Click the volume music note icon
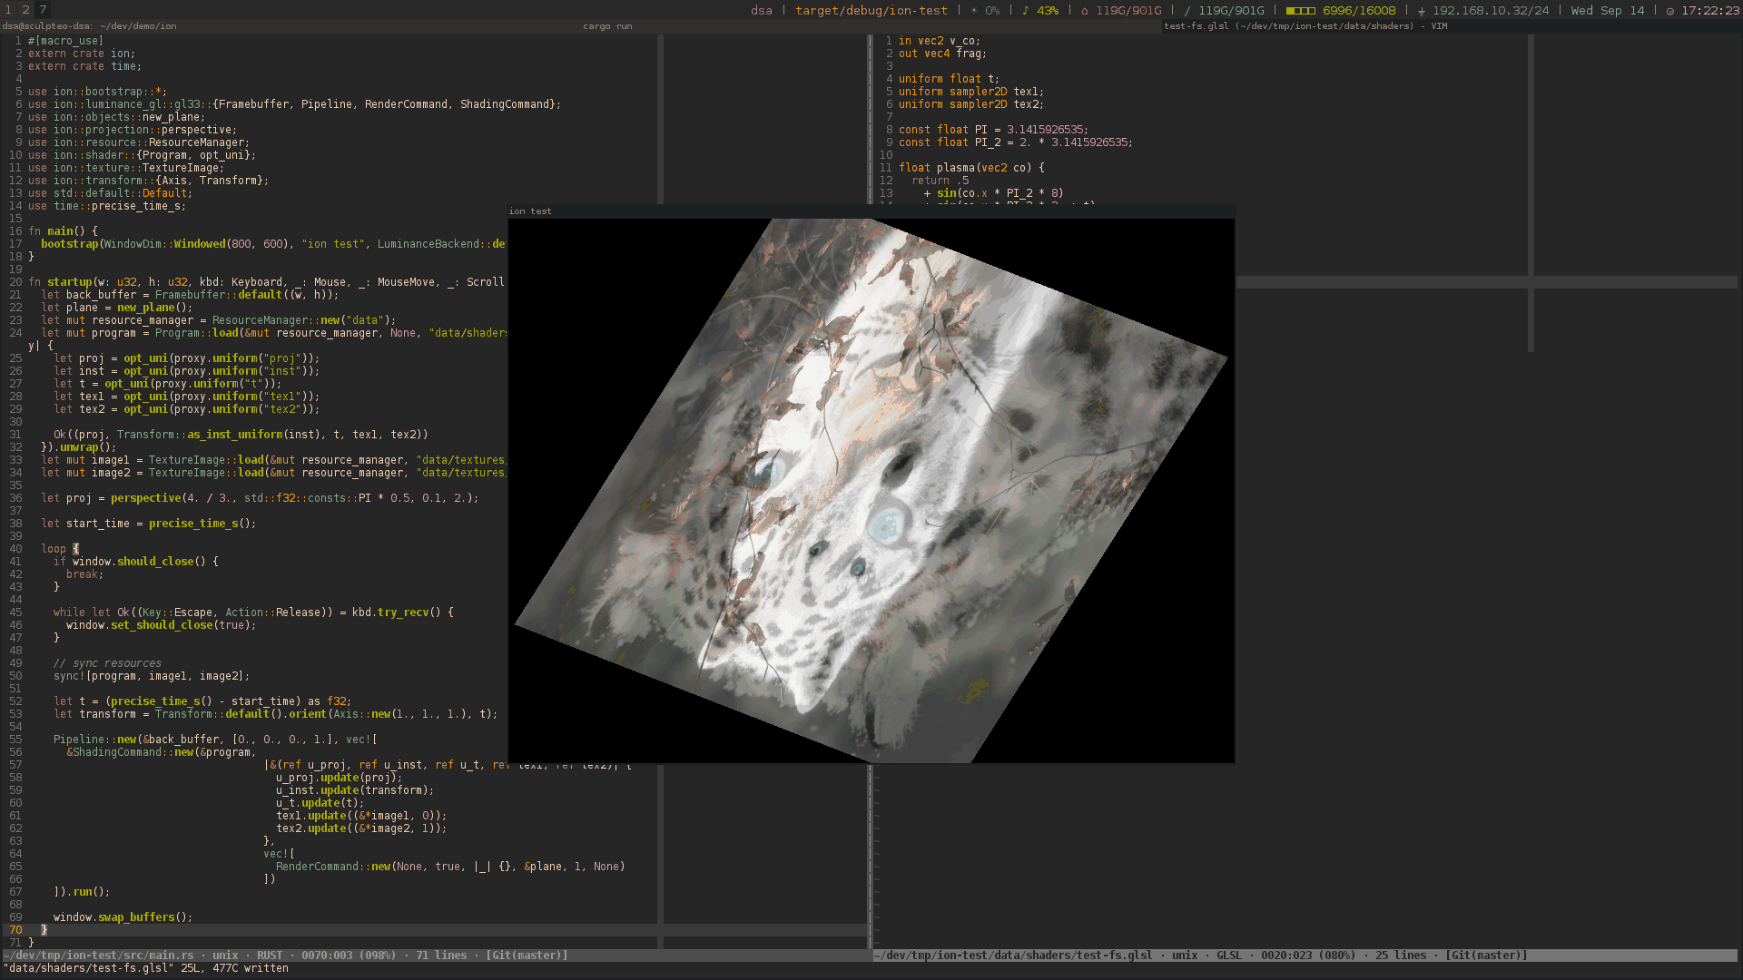Screen dimensions: 1743x980 coord(1026,10)
